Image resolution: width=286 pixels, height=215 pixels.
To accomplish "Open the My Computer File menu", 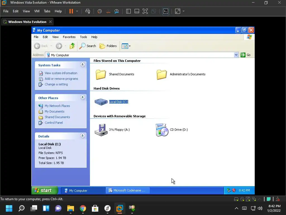I will point(36,37).
